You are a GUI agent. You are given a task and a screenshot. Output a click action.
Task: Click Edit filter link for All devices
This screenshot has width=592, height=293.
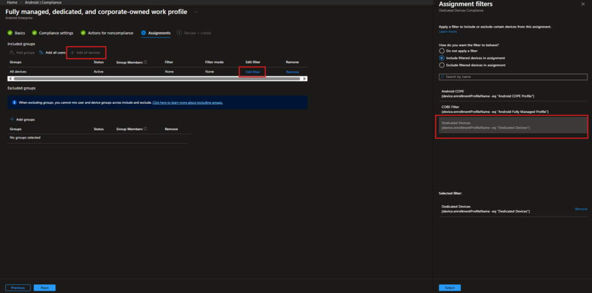(x=253, y=72)
